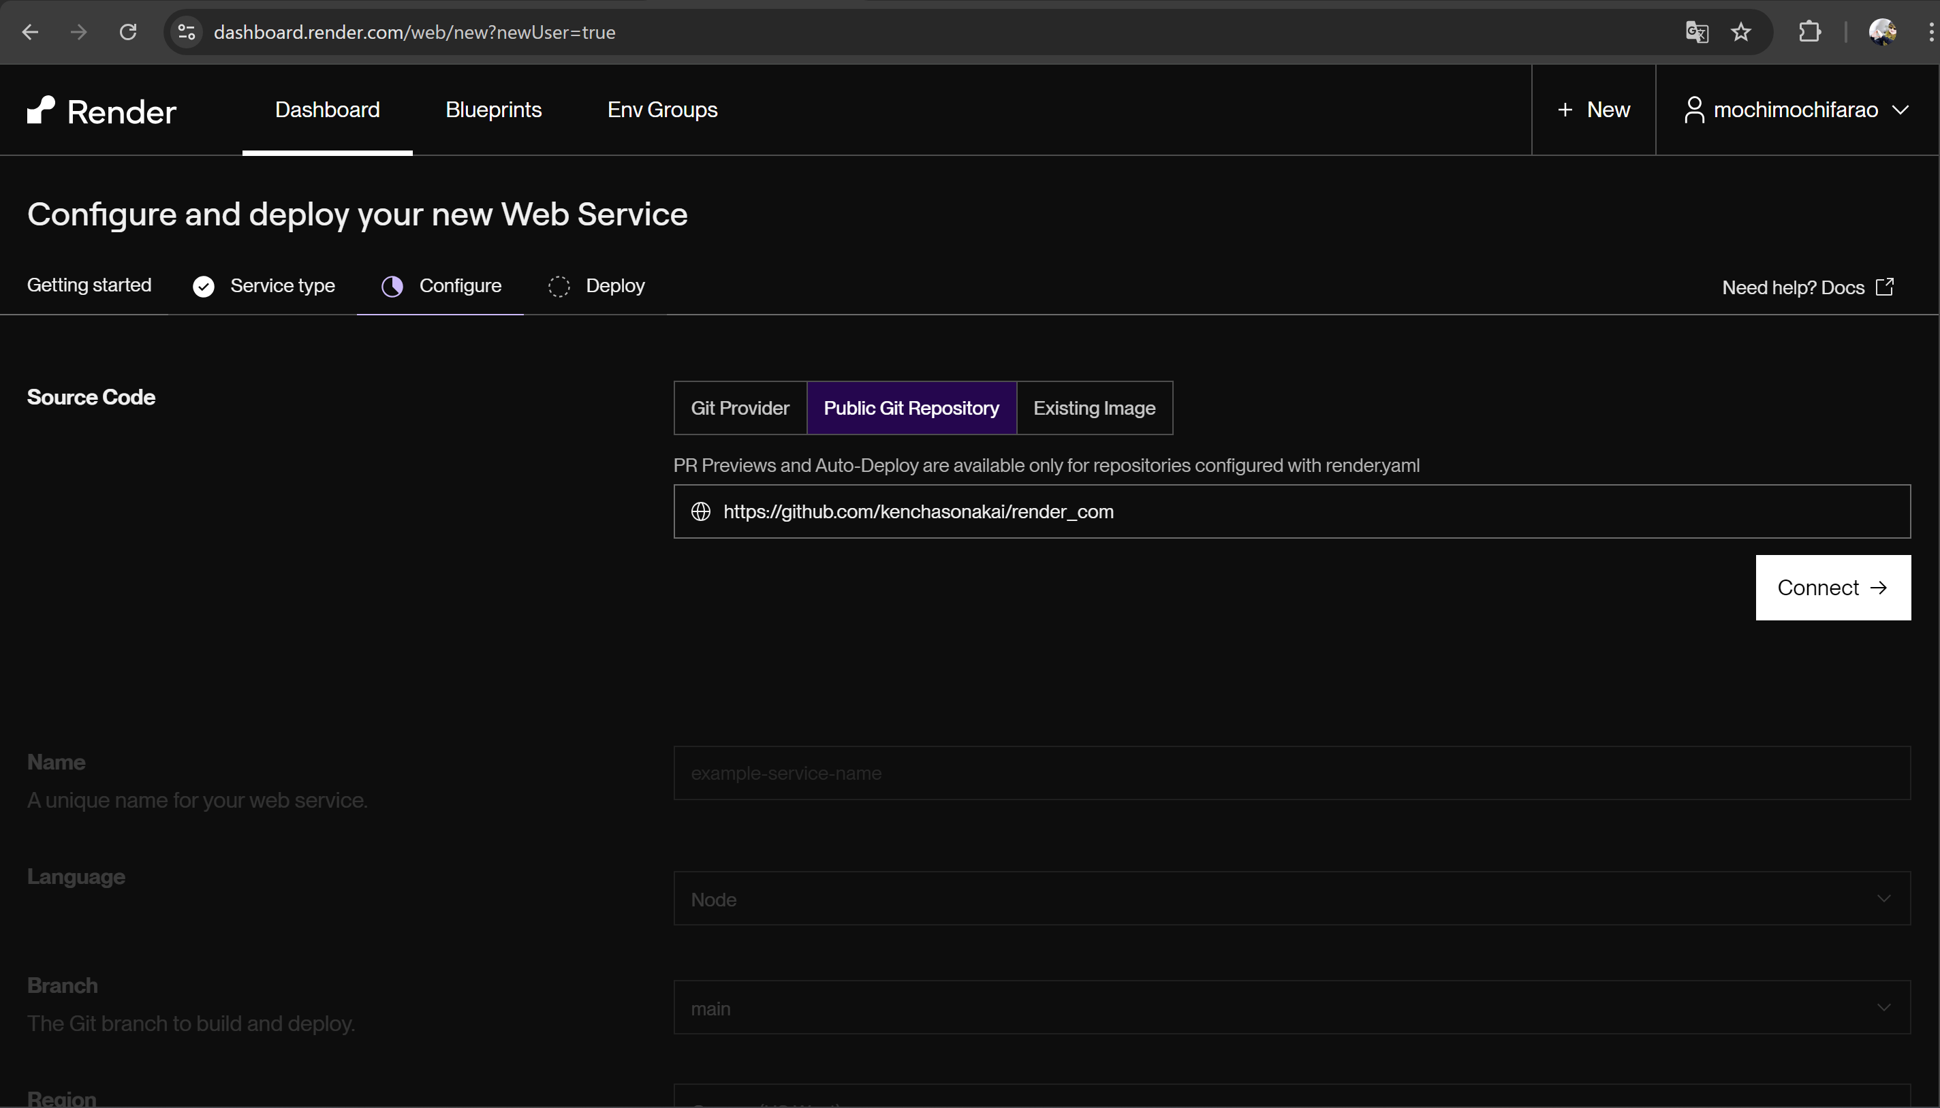Click 'A unique name for your web service.'
The height and width of the screenshot is (1108, 1940).
point(197,801)
